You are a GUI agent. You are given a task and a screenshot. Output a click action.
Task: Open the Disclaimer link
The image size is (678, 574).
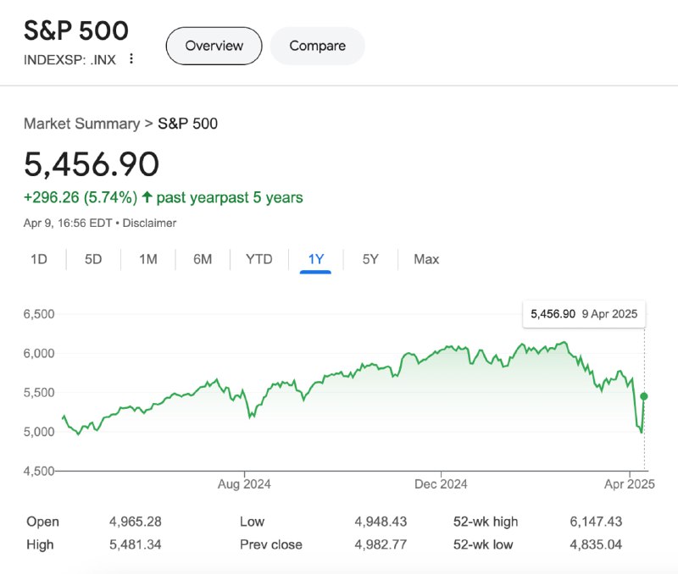tap(149, 223)
